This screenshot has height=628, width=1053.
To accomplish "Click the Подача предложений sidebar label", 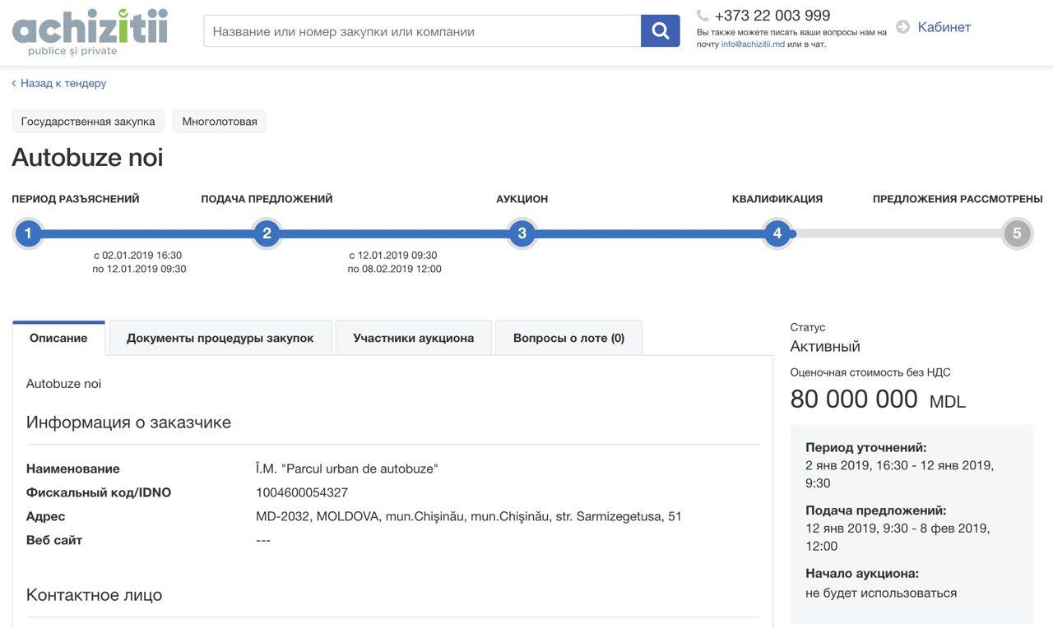I will pyautogui.click(x=876, y=510).
